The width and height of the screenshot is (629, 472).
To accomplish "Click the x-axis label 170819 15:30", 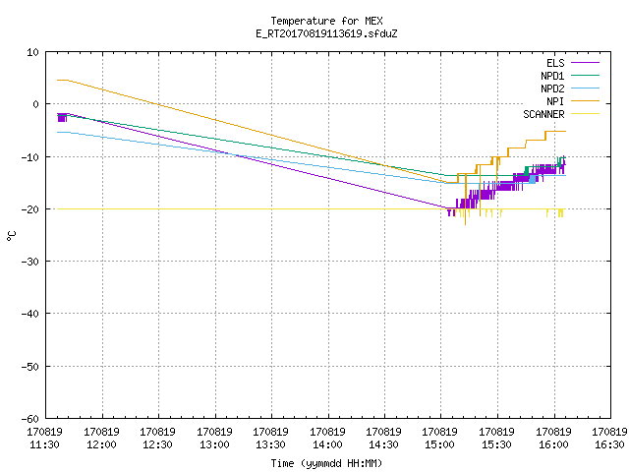I will tap(497, 439).
